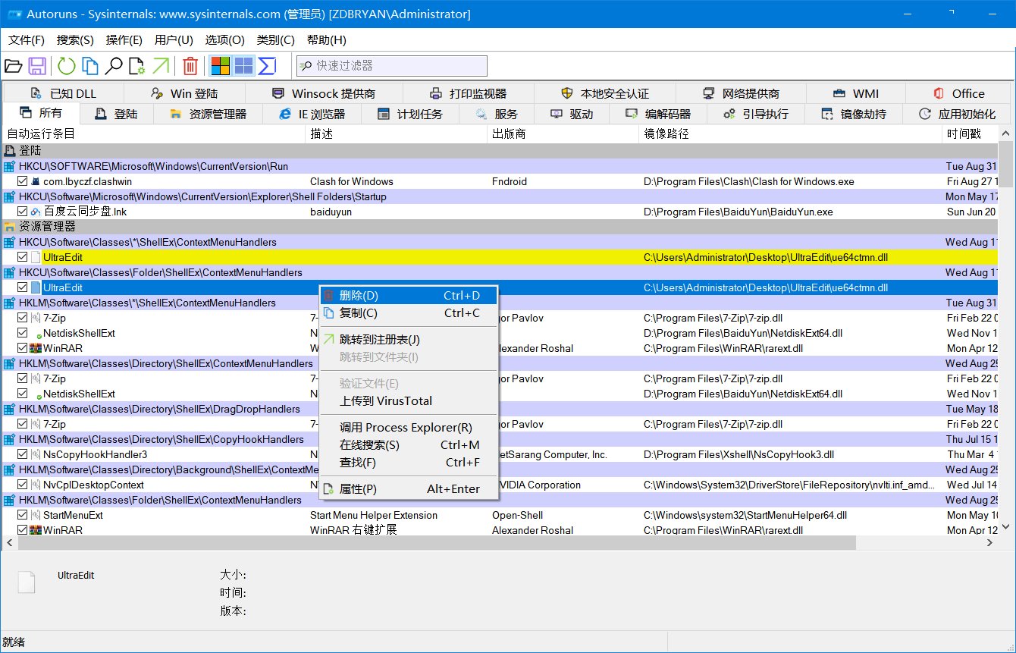The width and height of the screenshot is (1016, 653).
Task: Click the Open file toolbar icon
Action: pos(13,66)
